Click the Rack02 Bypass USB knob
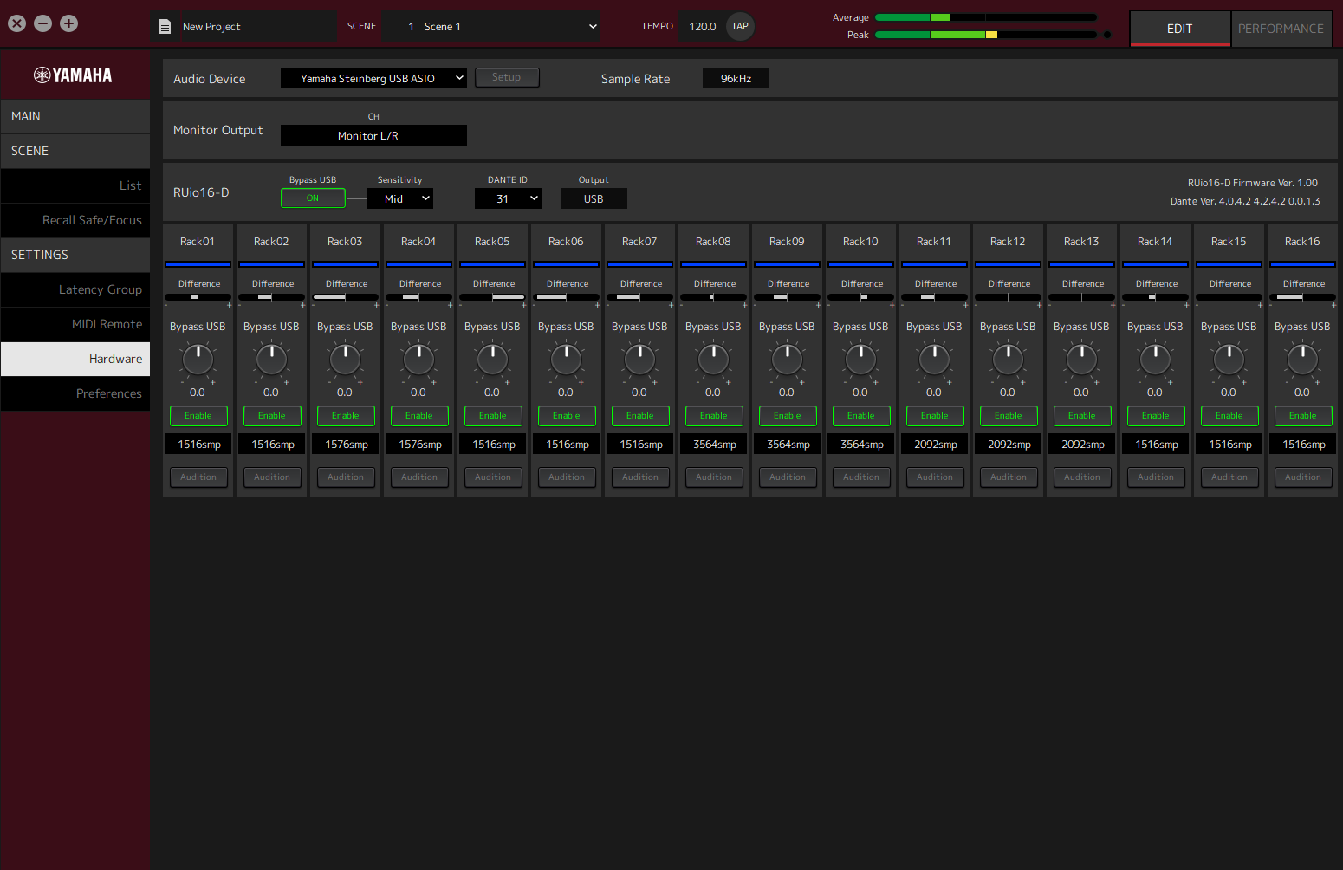This screenshot has width=1343, height=870. click(271, 359)
